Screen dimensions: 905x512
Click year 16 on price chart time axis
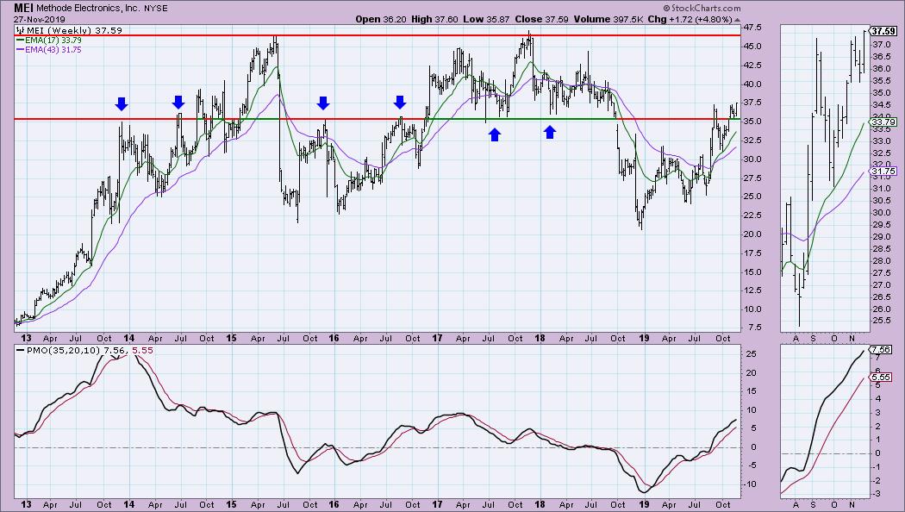tap(334, 338)
